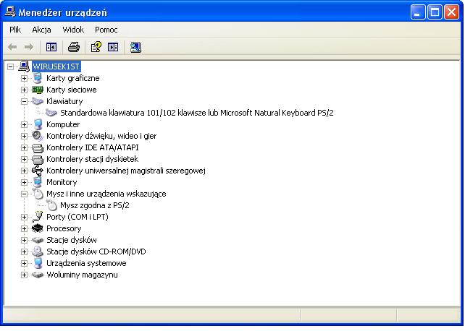Screen dimensions: 465x331
Task: Collapse Mysz i inne urządzenia wskazujące
Action: pyautogui.click(x=24, y=194)
